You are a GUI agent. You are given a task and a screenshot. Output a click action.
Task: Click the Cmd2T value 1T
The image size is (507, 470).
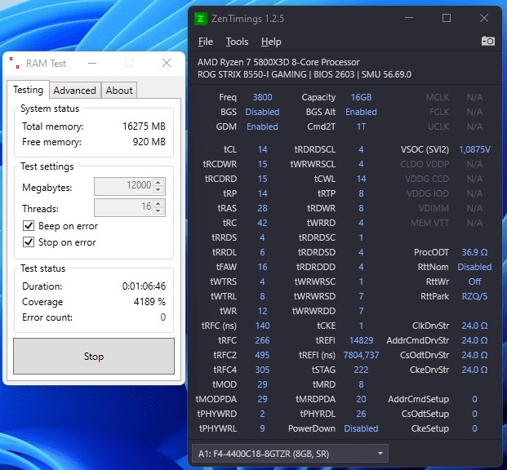click(361, 126)
